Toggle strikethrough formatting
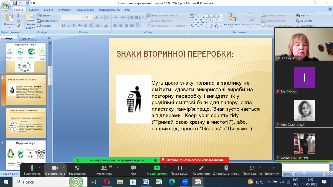 click(80, 25)
